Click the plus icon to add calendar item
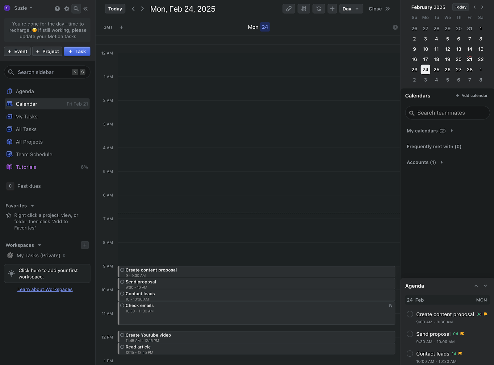Image resolution: width=494 pixels, height=365 pixels. pos(332,9)
